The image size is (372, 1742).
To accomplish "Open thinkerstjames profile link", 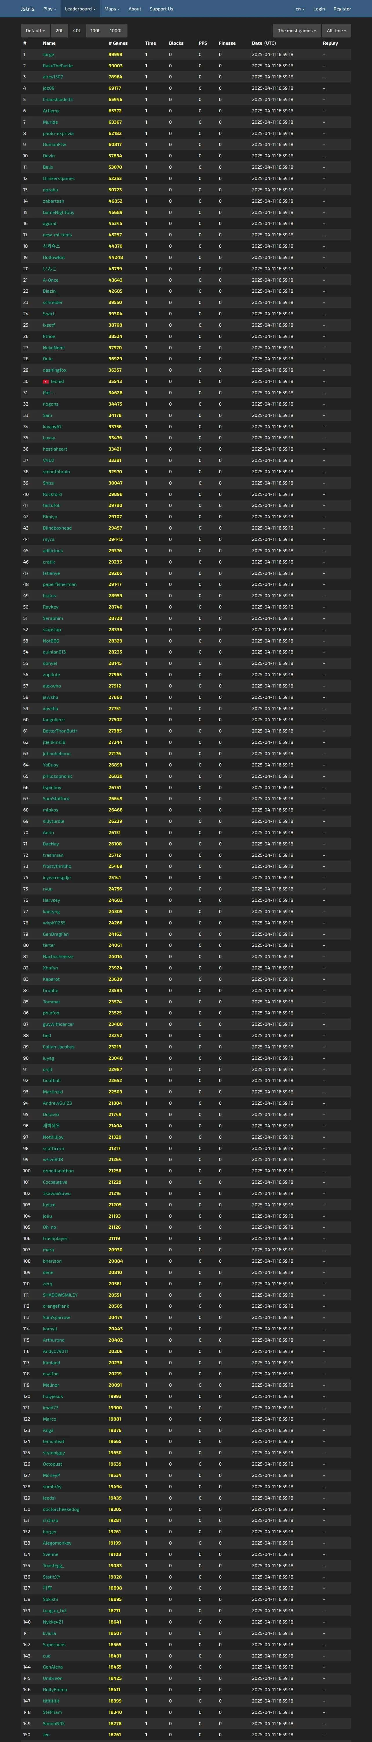I will click(59, 179).
